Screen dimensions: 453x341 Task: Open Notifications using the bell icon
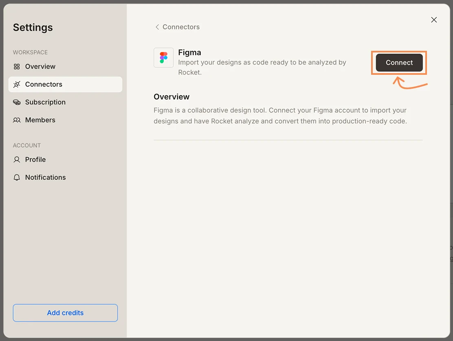point(17,177)
